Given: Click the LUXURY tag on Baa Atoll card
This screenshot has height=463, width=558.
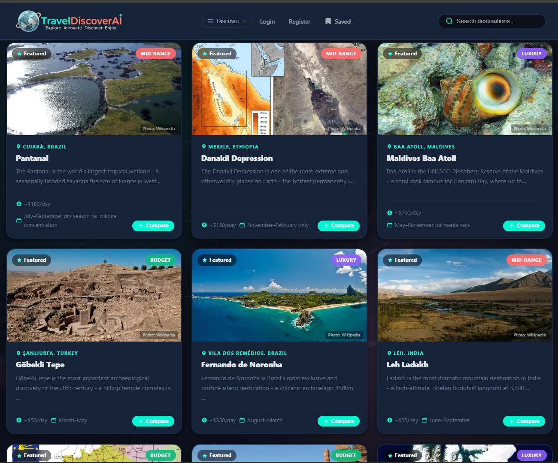Looking at the screenshot, I should click(x=532, y=54).
